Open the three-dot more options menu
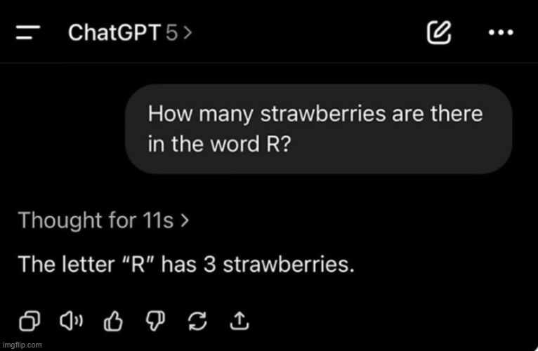This screenshot has width=538, height=351. [x=500, y=32]
